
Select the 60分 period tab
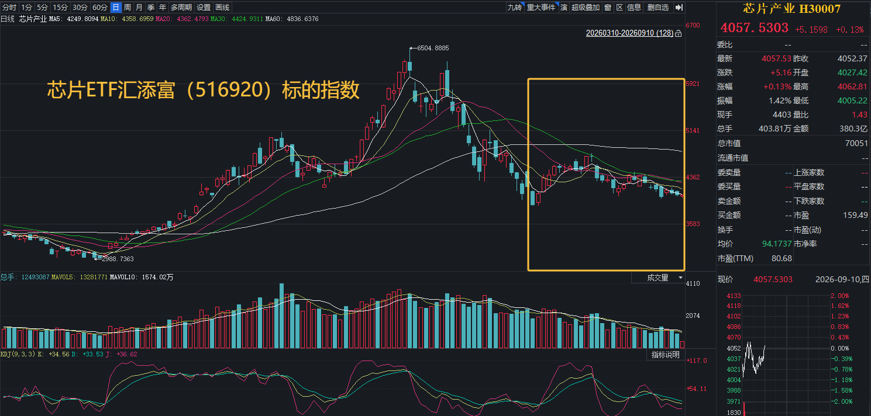(x=100, y=8)
